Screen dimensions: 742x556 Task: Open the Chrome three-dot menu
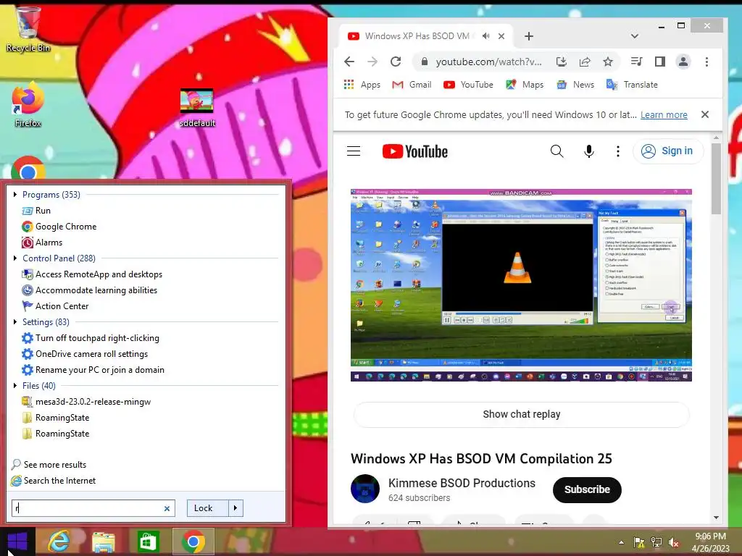pyautogui.click(x=706, y=62)
